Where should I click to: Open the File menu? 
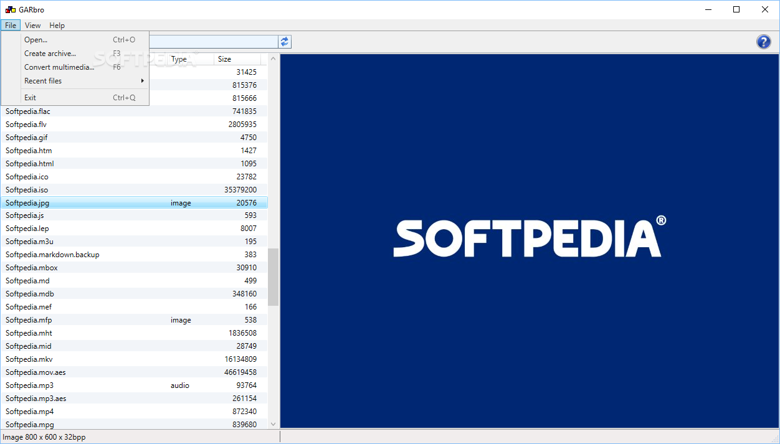point(11,26)
